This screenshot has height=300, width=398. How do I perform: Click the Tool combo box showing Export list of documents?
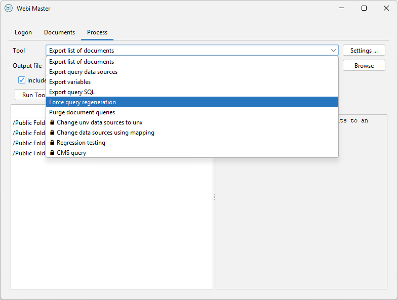[x=192, y=51]
